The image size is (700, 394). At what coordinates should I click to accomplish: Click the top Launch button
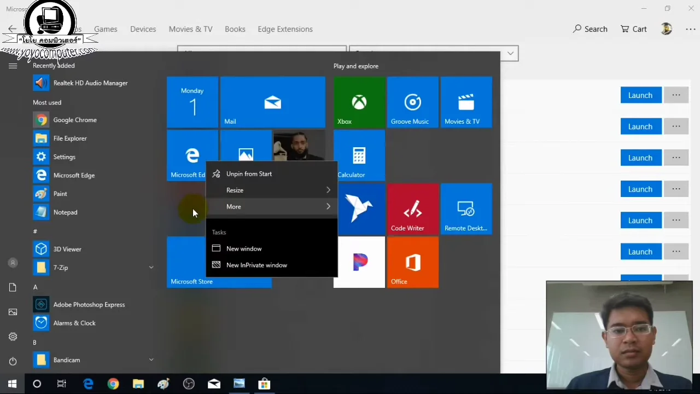640,95
